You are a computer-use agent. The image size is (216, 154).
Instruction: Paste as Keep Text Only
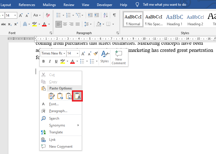click(x=77, y=96)
